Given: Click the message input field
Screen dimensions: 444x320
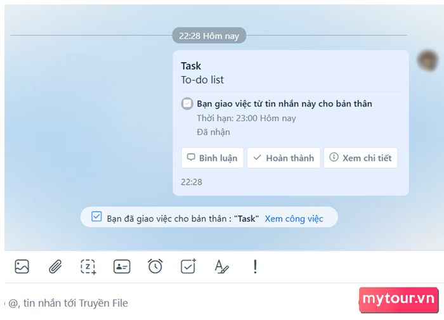Looking at the screenshot, I should click(x=181, y=303).
